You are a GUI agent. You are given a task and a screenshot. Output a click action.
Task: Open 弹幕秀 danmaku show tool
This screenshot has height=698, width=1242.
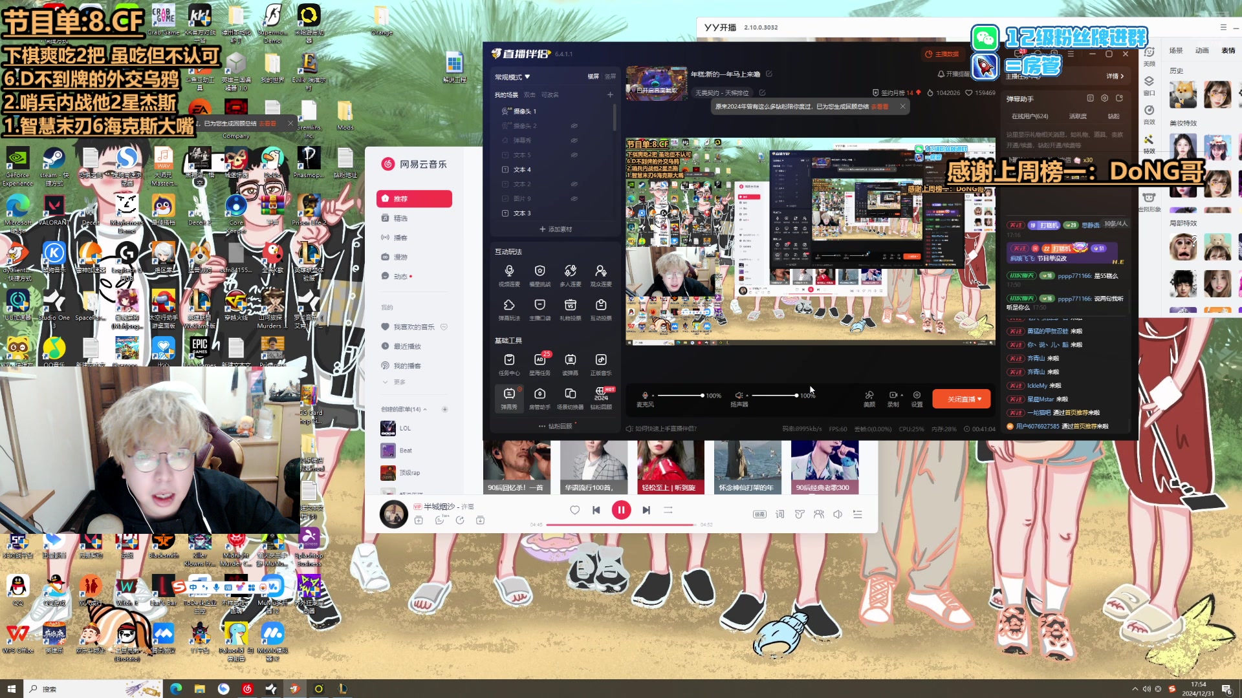[x=509, y=398]
